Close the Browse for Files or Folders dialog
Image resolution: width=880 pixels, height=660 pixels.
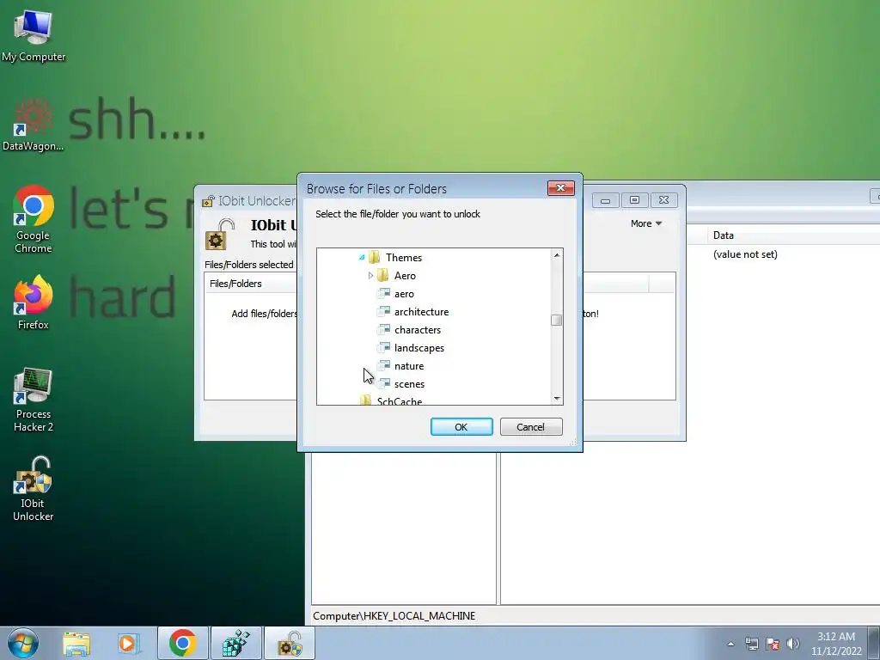pyautogui.click(x=560, y=188)
